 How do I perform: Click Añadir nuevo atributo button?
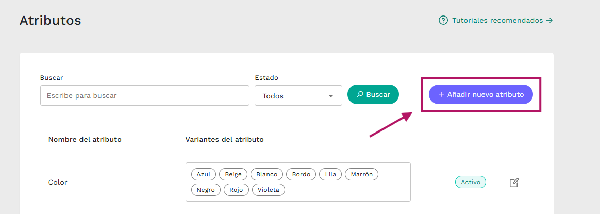click(x=481, y=94)
